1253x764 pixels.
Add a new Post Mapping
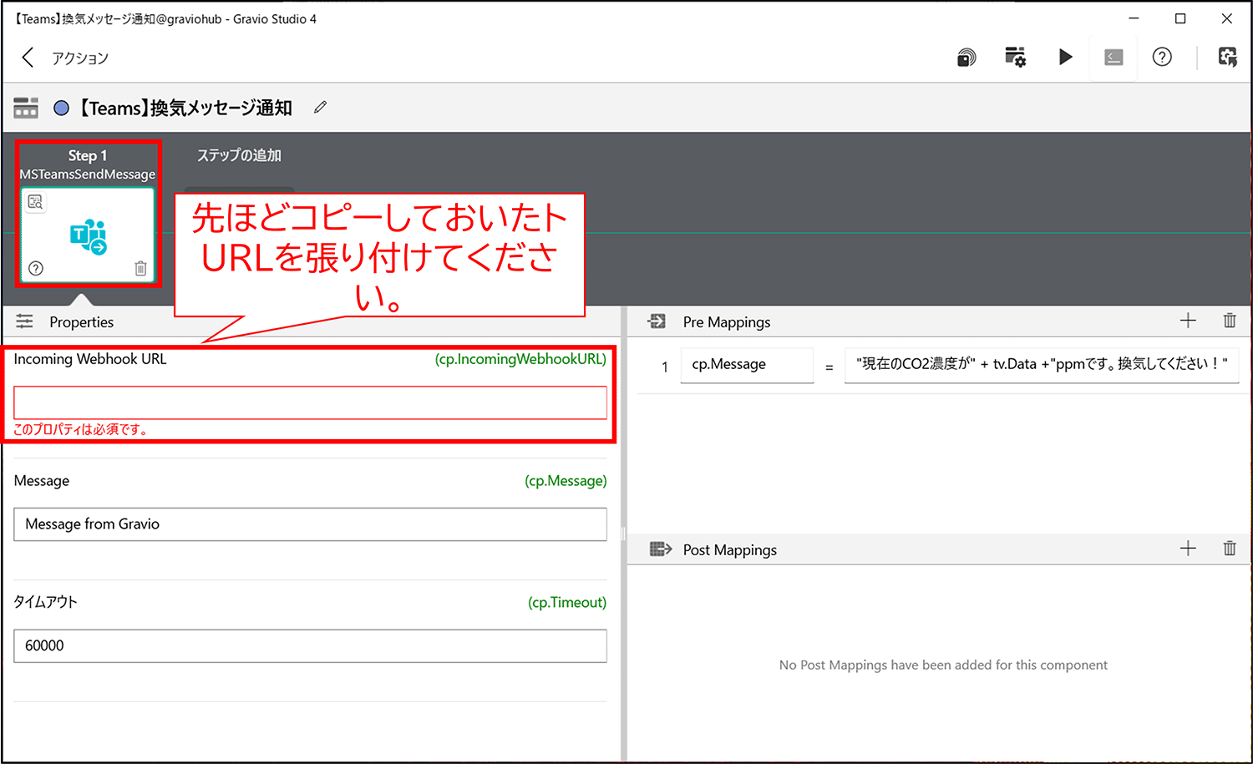1188,549
